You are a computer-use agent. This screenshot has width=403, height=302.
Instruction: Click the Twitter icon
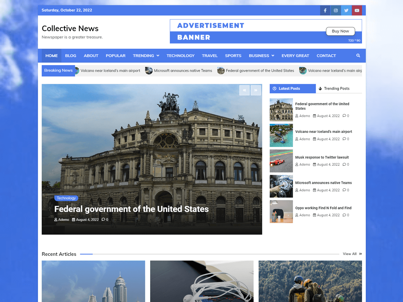tap(346, 10)
